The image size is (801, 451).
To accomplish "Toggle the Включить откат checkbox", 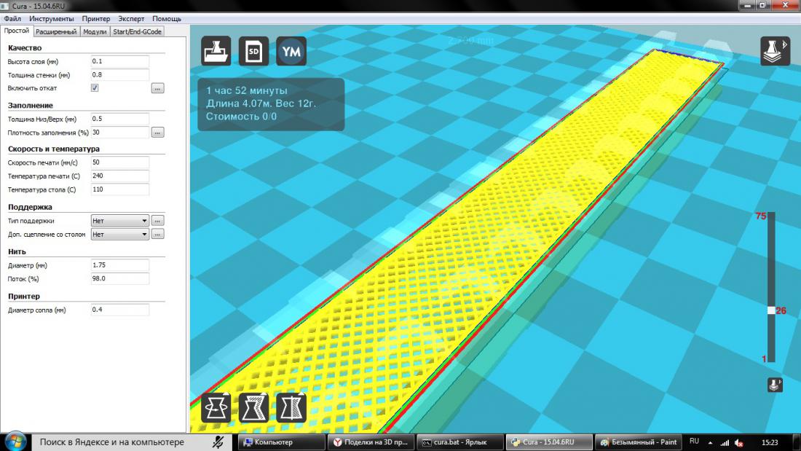I will tap(95, 88).
